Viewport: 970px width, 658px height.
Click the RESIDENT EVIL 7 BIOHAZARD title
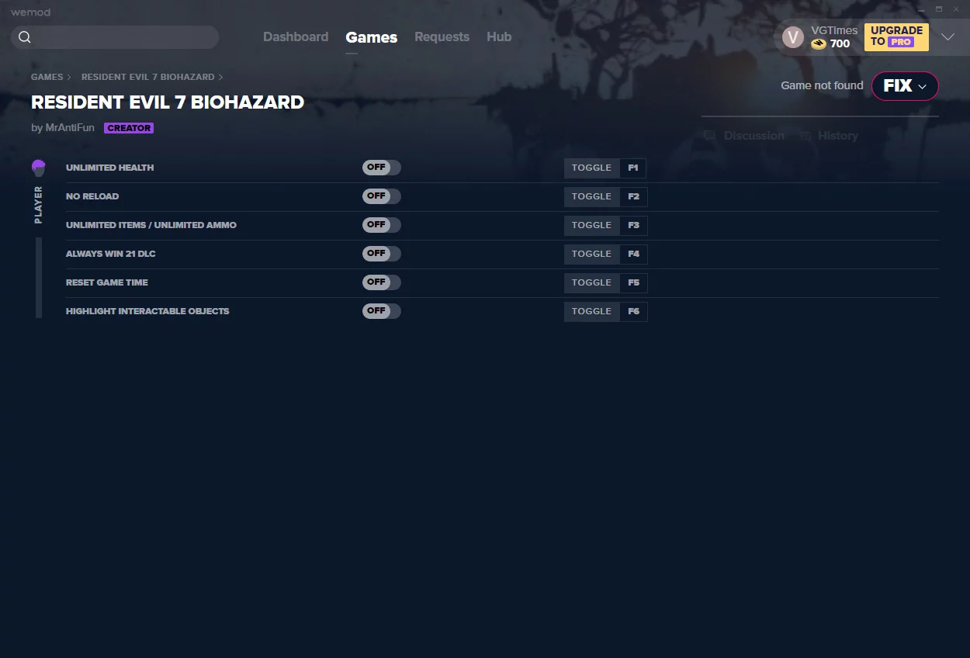click(x=168, y=102)
